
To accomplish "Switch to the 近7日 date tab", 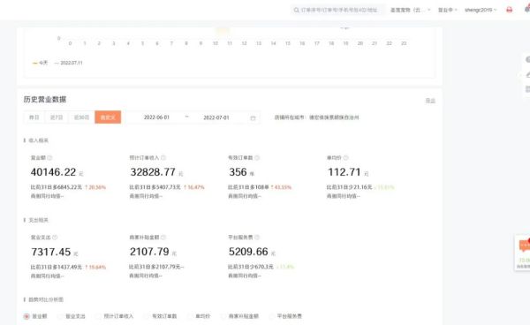I will point(57,117).
